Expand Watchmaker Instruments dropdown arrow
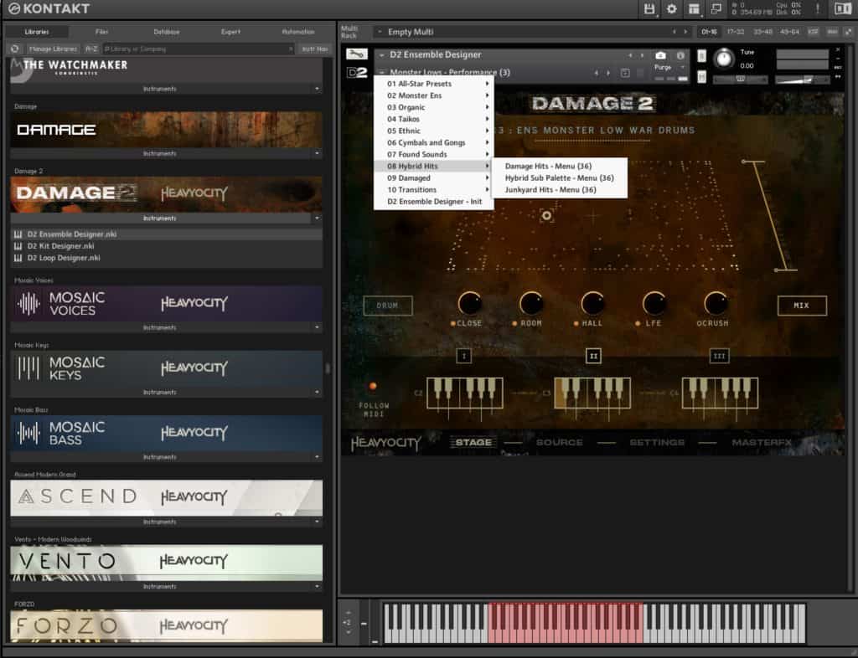Viewport: 858px width, 658px height. (x=317, y=89)
